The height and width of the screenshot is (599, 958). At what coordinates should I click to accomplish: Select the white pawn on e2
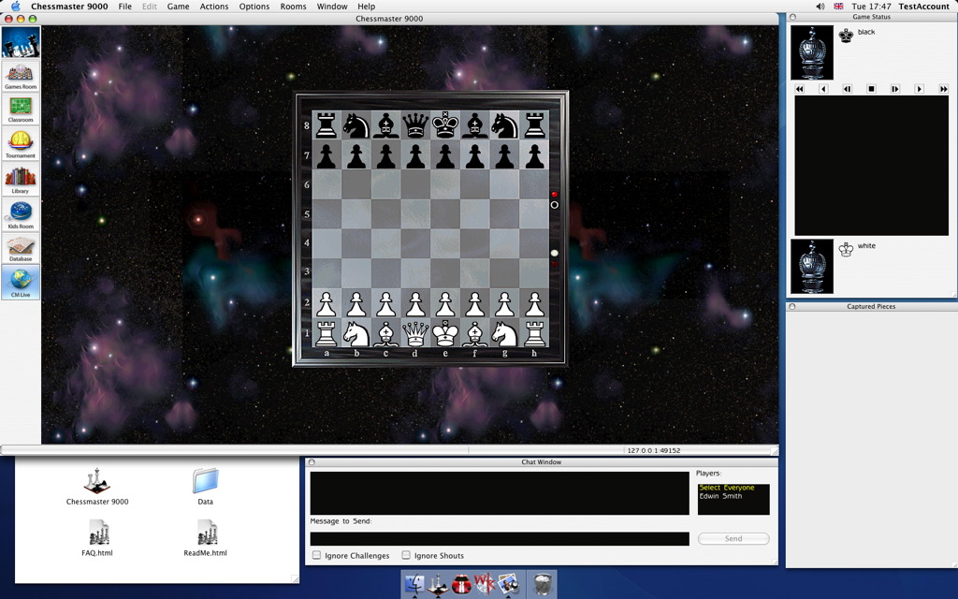445,303
